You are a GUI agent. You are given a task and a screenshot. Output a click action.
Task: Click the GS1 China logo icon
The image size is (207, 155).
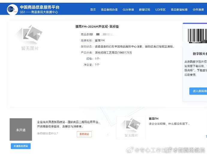tap(12, 10)
